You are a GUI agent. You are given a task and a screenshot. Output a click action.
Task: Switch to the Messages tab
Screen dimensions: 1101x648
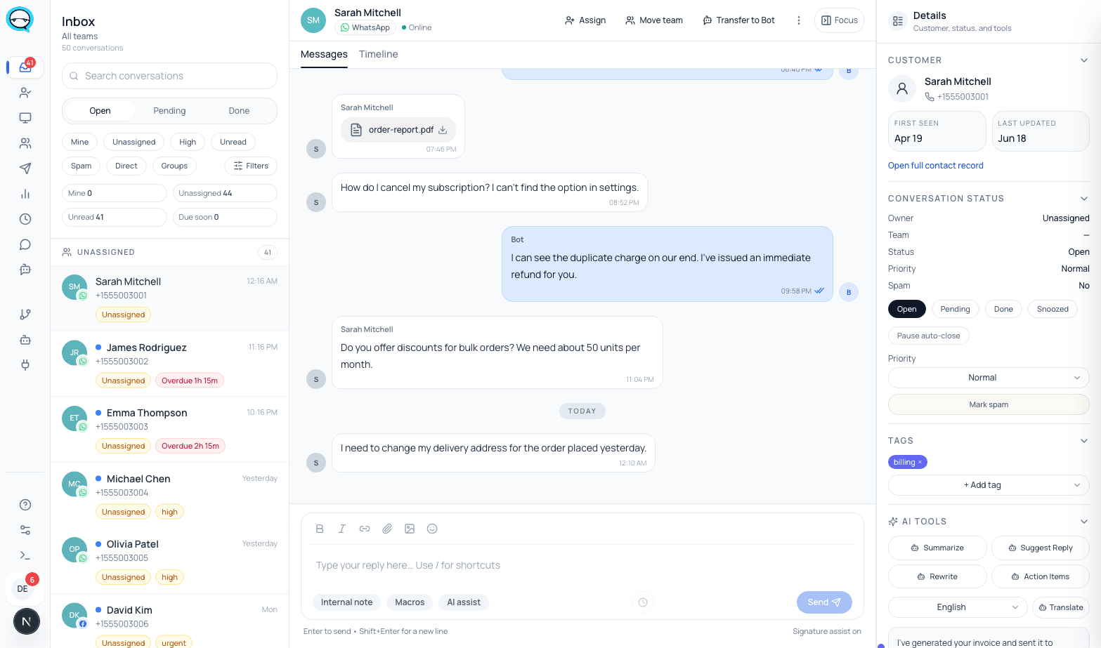324,54
